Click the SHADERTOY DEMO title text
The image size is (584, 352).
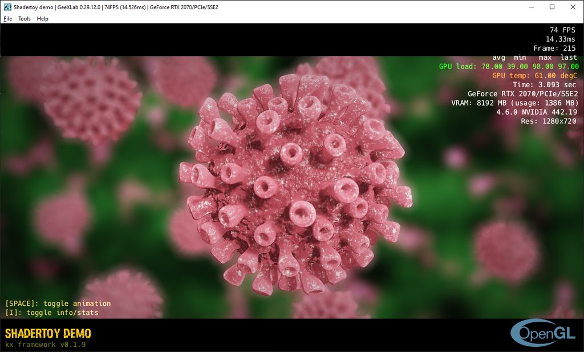(x=48, y=333)
